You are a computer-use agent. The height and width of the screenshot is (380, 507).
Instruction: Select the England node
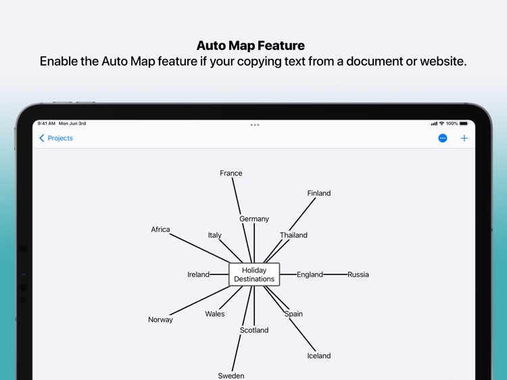click(x=310, y=275)
